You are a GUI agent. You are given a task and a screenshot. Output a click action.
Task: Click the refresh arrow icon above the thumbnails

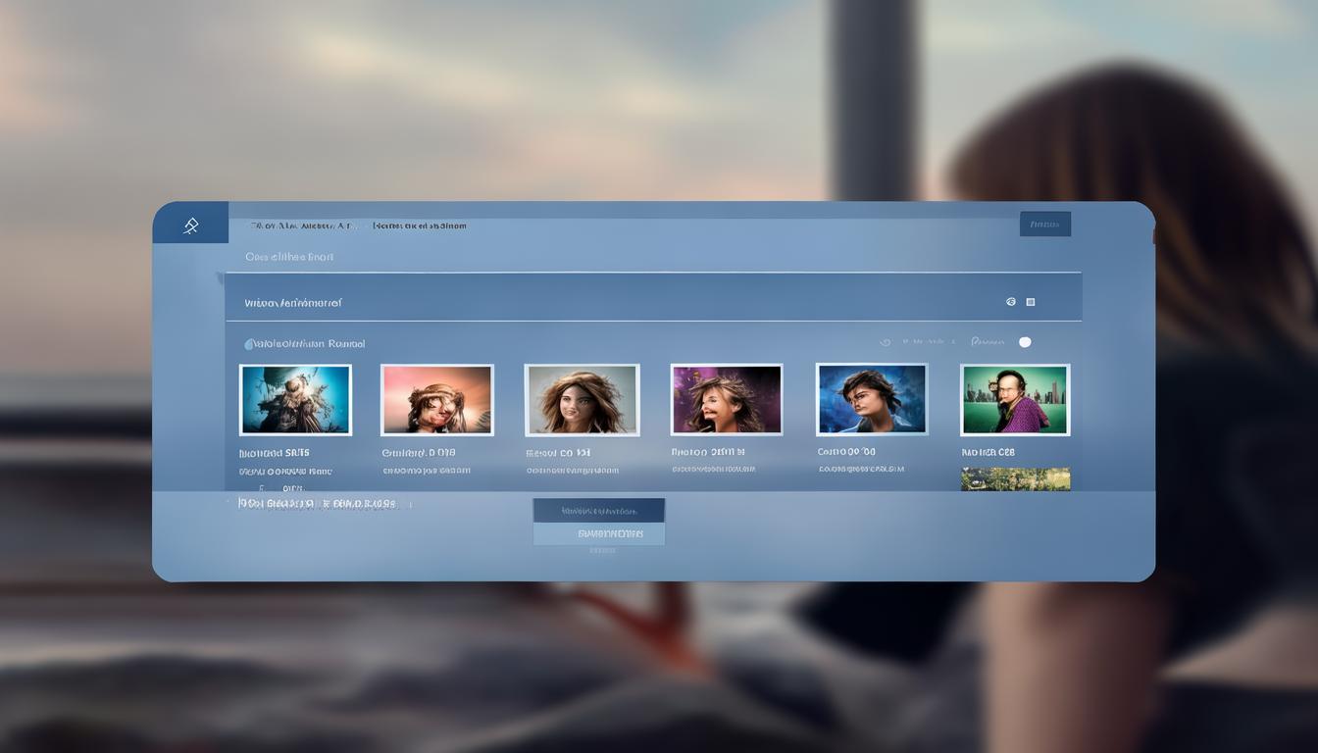click(886, 342)
